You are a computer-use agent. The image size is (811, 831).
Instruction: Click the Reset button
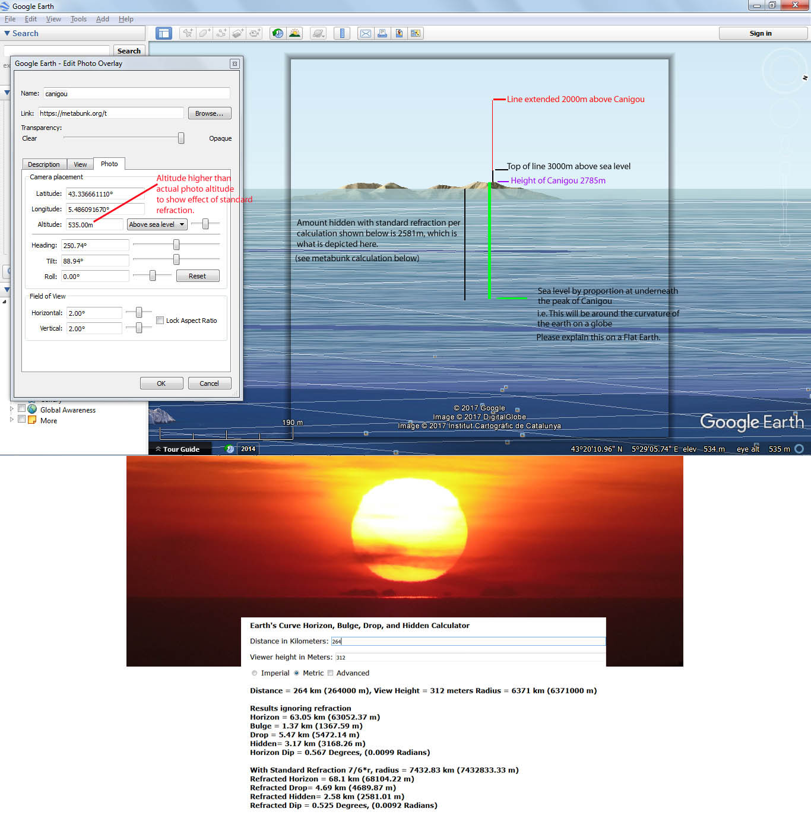(198, 276)
